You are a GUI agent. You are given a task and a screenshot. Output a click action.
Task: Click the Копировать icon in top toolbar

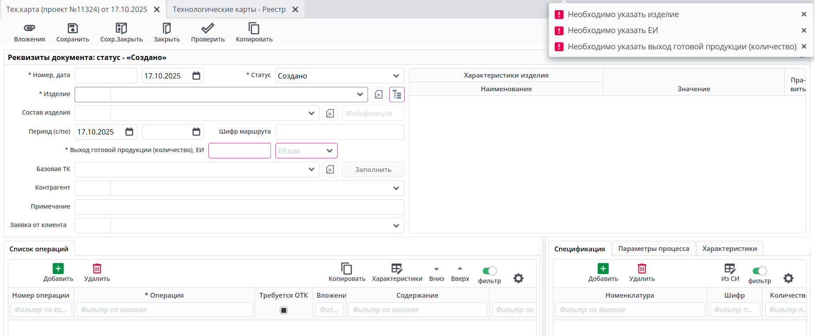click(x=254, y=28)
